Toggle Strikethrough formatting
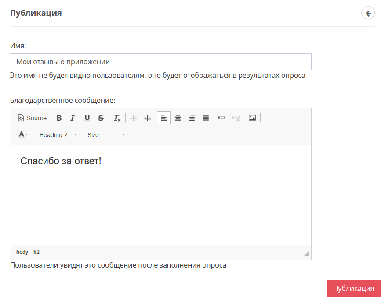Image resolution: width=385 pixels, height=304 pixels. point(101,118)
